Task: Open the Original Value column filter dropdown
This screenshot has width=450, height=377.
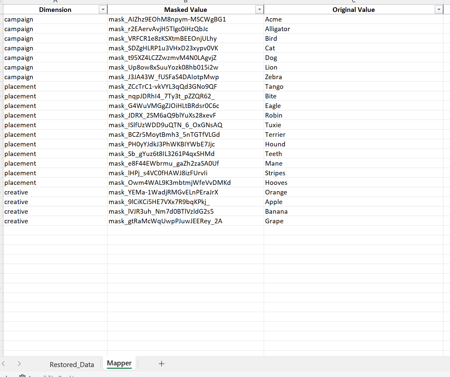Action: (x=439, y=10)
